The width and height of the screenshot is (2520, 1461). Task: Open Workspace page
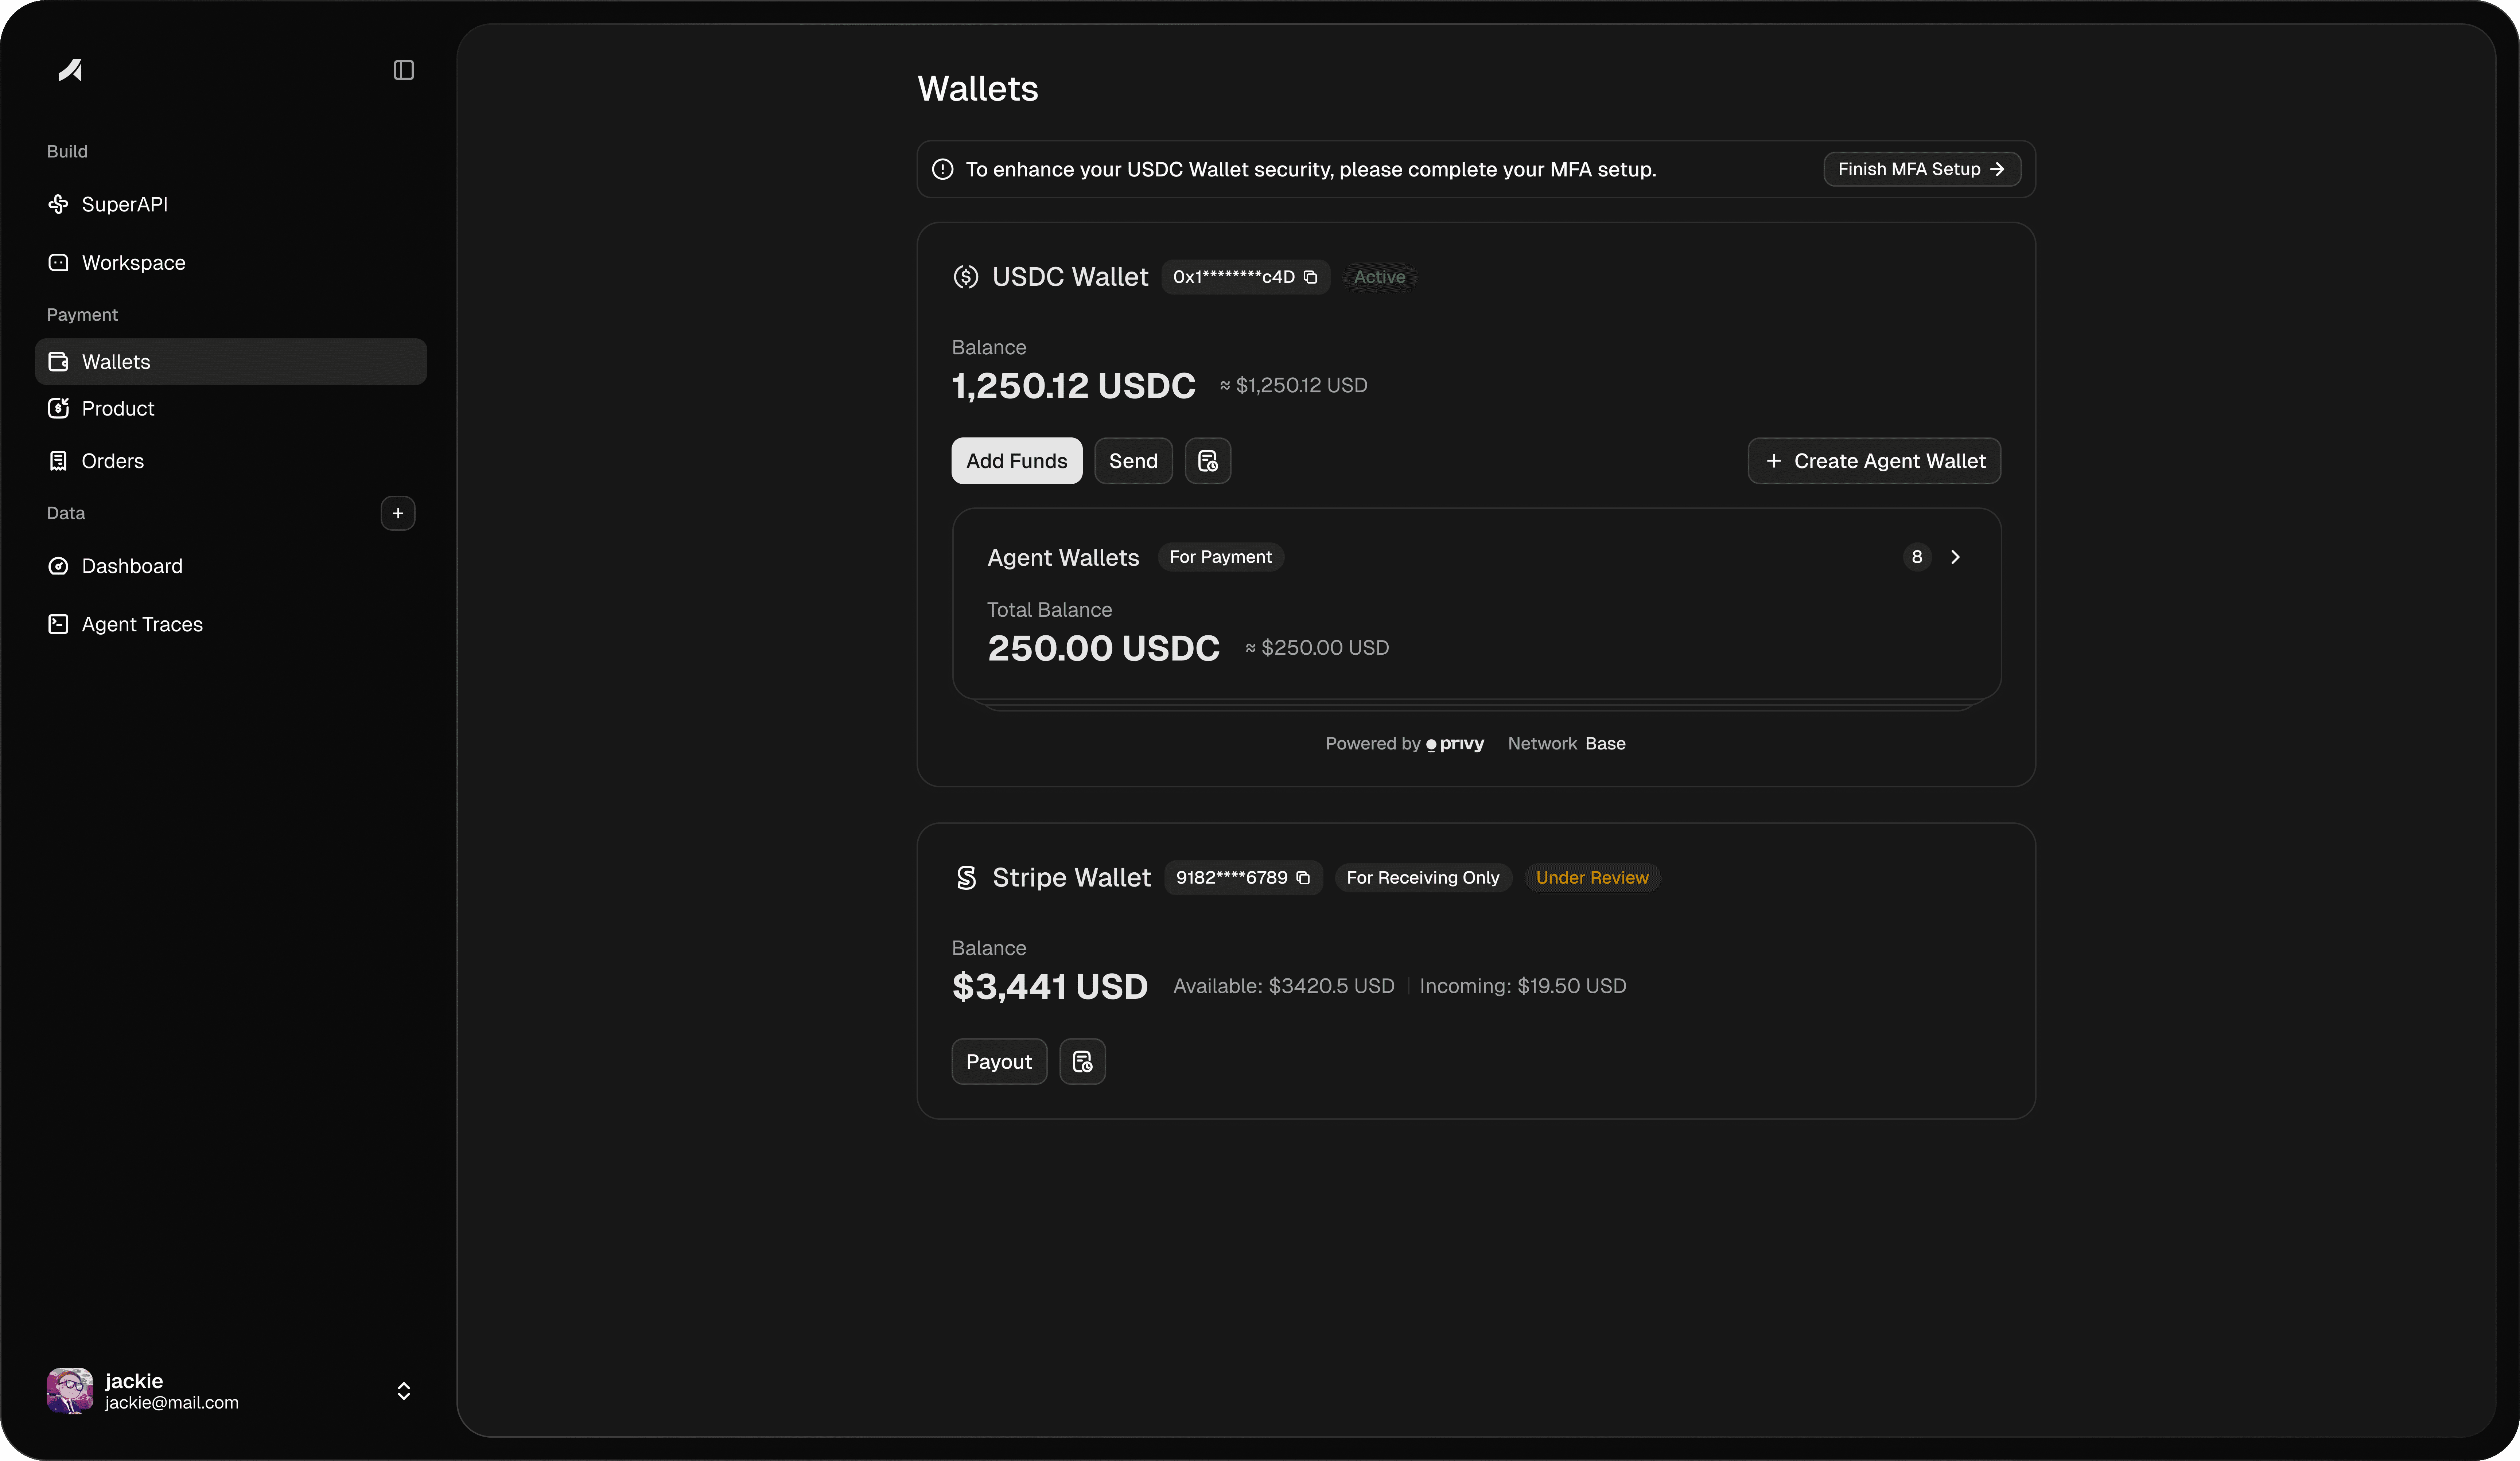click(x=231, y=262)
